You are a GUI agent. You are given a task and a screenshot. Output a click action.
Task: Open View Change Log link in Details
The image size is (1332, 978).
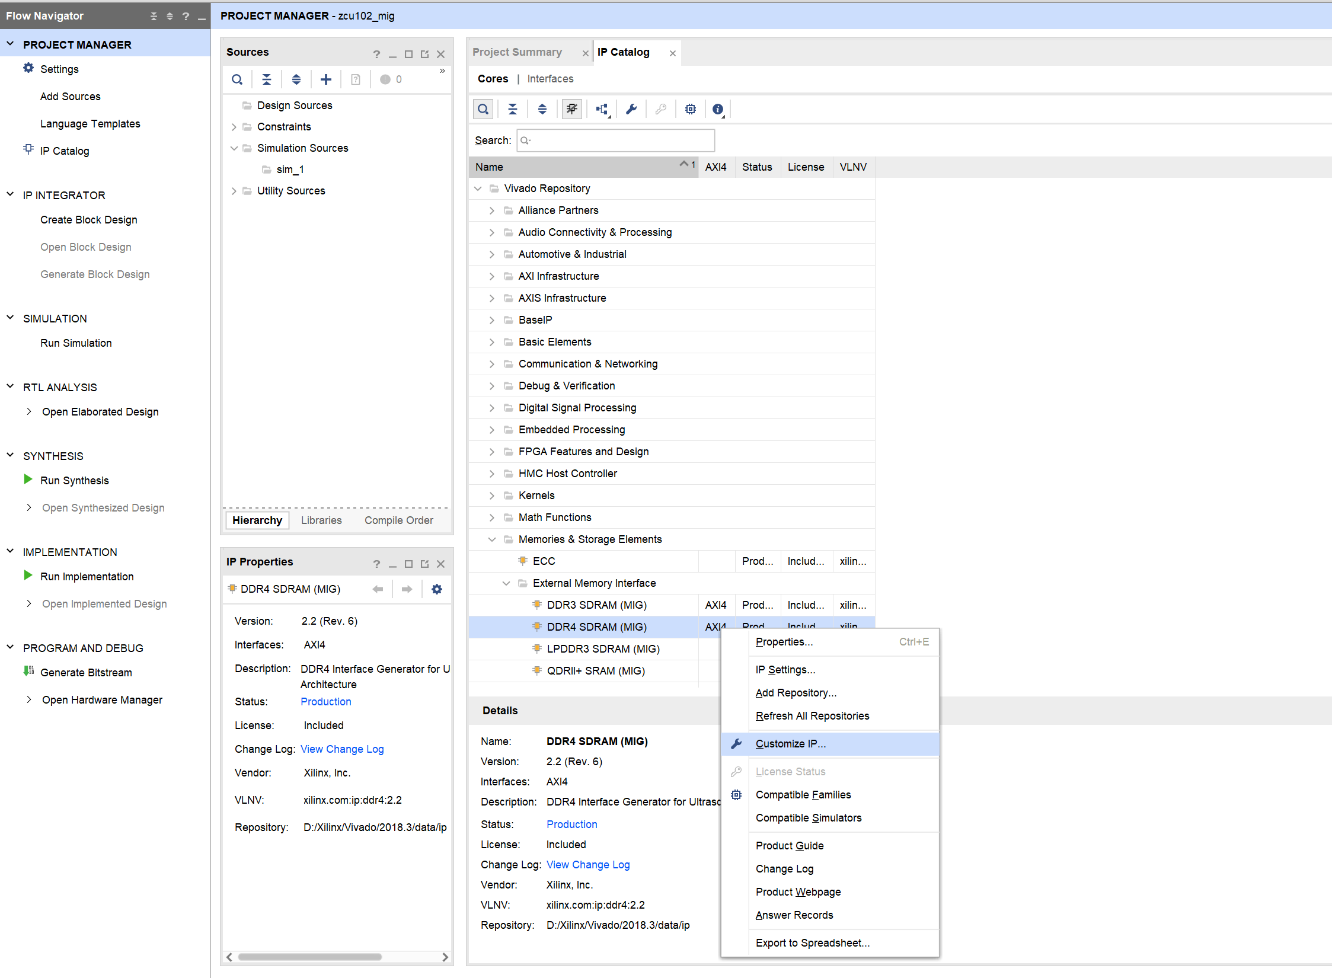click(x=587, y=865)
